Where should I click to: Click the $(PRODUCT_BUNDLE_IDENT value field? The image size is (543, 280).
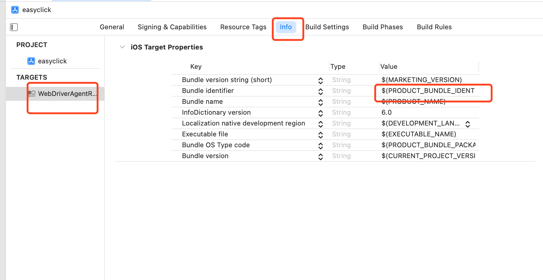(428, 91)
